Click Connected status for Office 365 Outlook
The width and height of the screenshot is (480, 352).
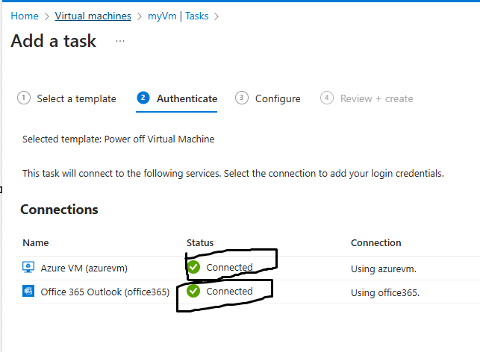coord(229,291)
